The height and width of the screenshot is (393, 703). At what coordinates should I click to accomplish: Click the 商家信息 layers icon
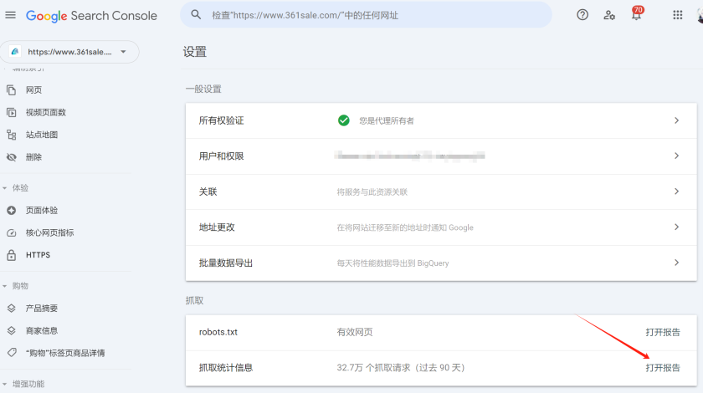click(11, 331)
